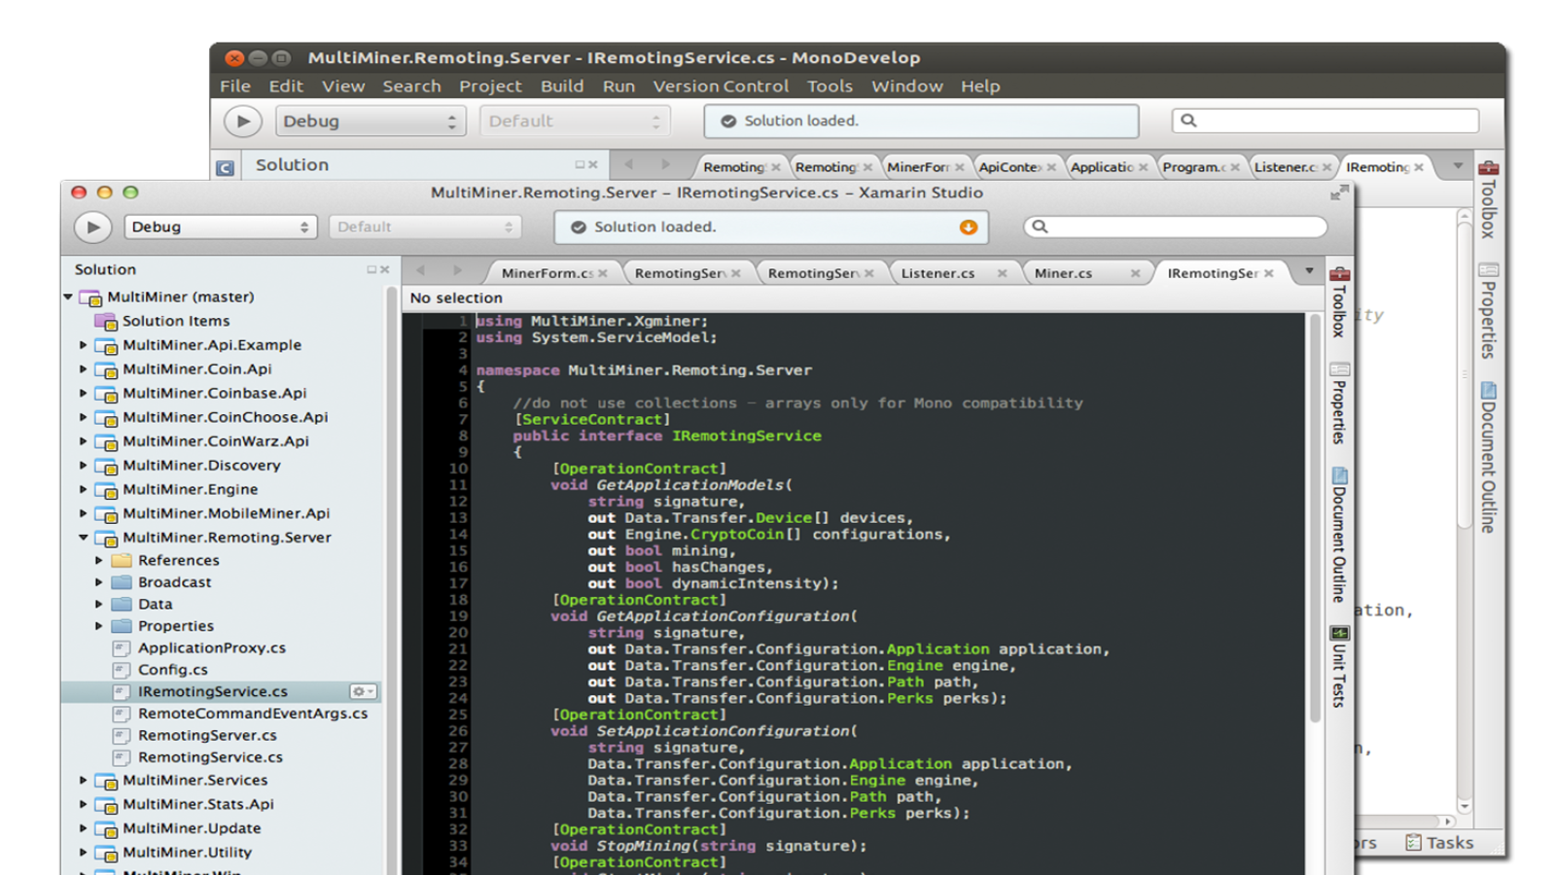1556x875 pixels.
Task: Open the File menu in MonoDevelop
Action: point(235,87)
